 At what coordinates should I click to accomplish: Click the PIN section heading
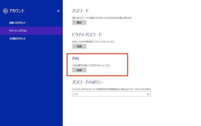coord(75,59)
